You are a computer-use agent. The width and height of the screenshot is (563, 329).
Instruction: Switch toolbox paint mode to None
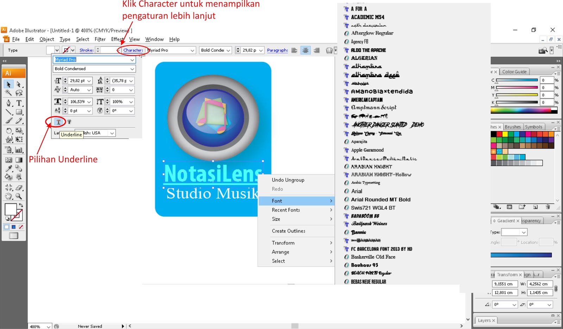click(x=21, y=227)
